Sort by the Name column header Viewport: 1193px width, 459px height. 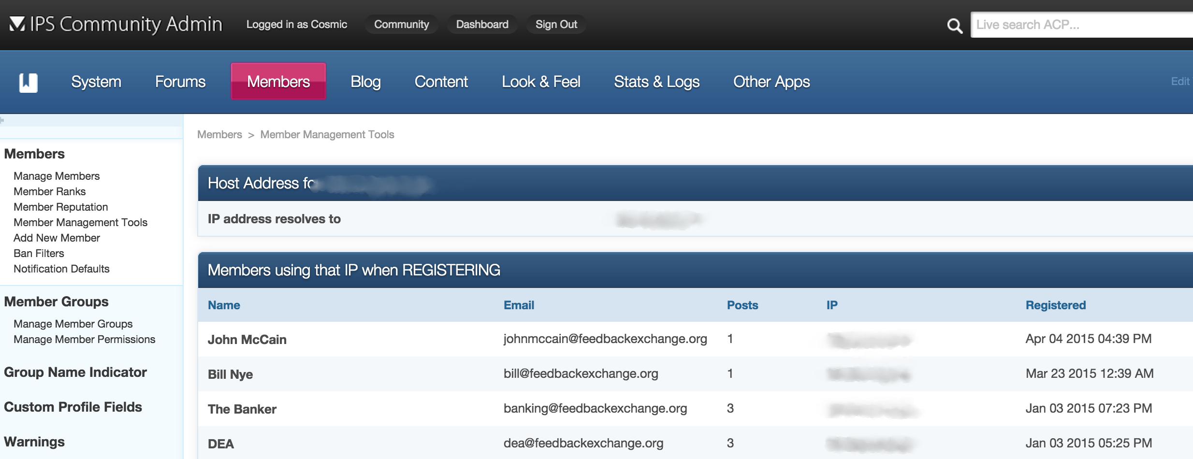(x=224, y=305)
